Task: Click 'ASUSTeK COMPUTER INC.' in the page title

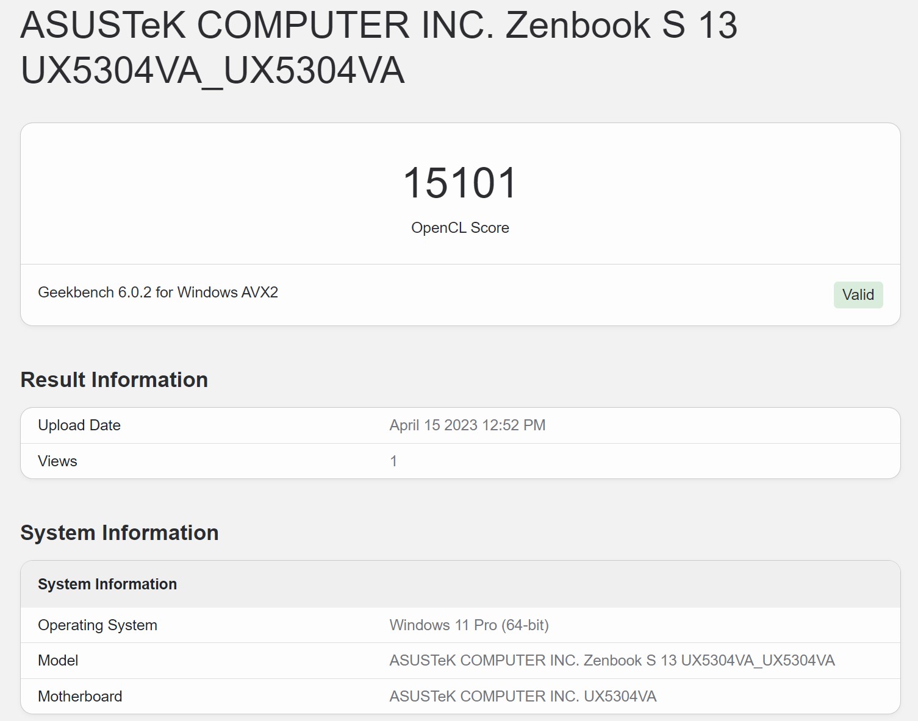Action: 257,26
